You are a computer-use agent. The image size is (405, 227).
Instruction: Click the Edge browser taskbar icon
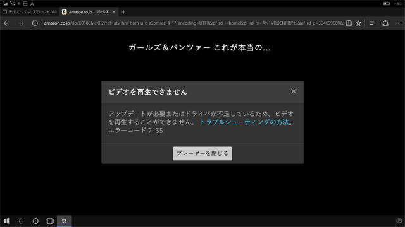click(x=64, y=221)
